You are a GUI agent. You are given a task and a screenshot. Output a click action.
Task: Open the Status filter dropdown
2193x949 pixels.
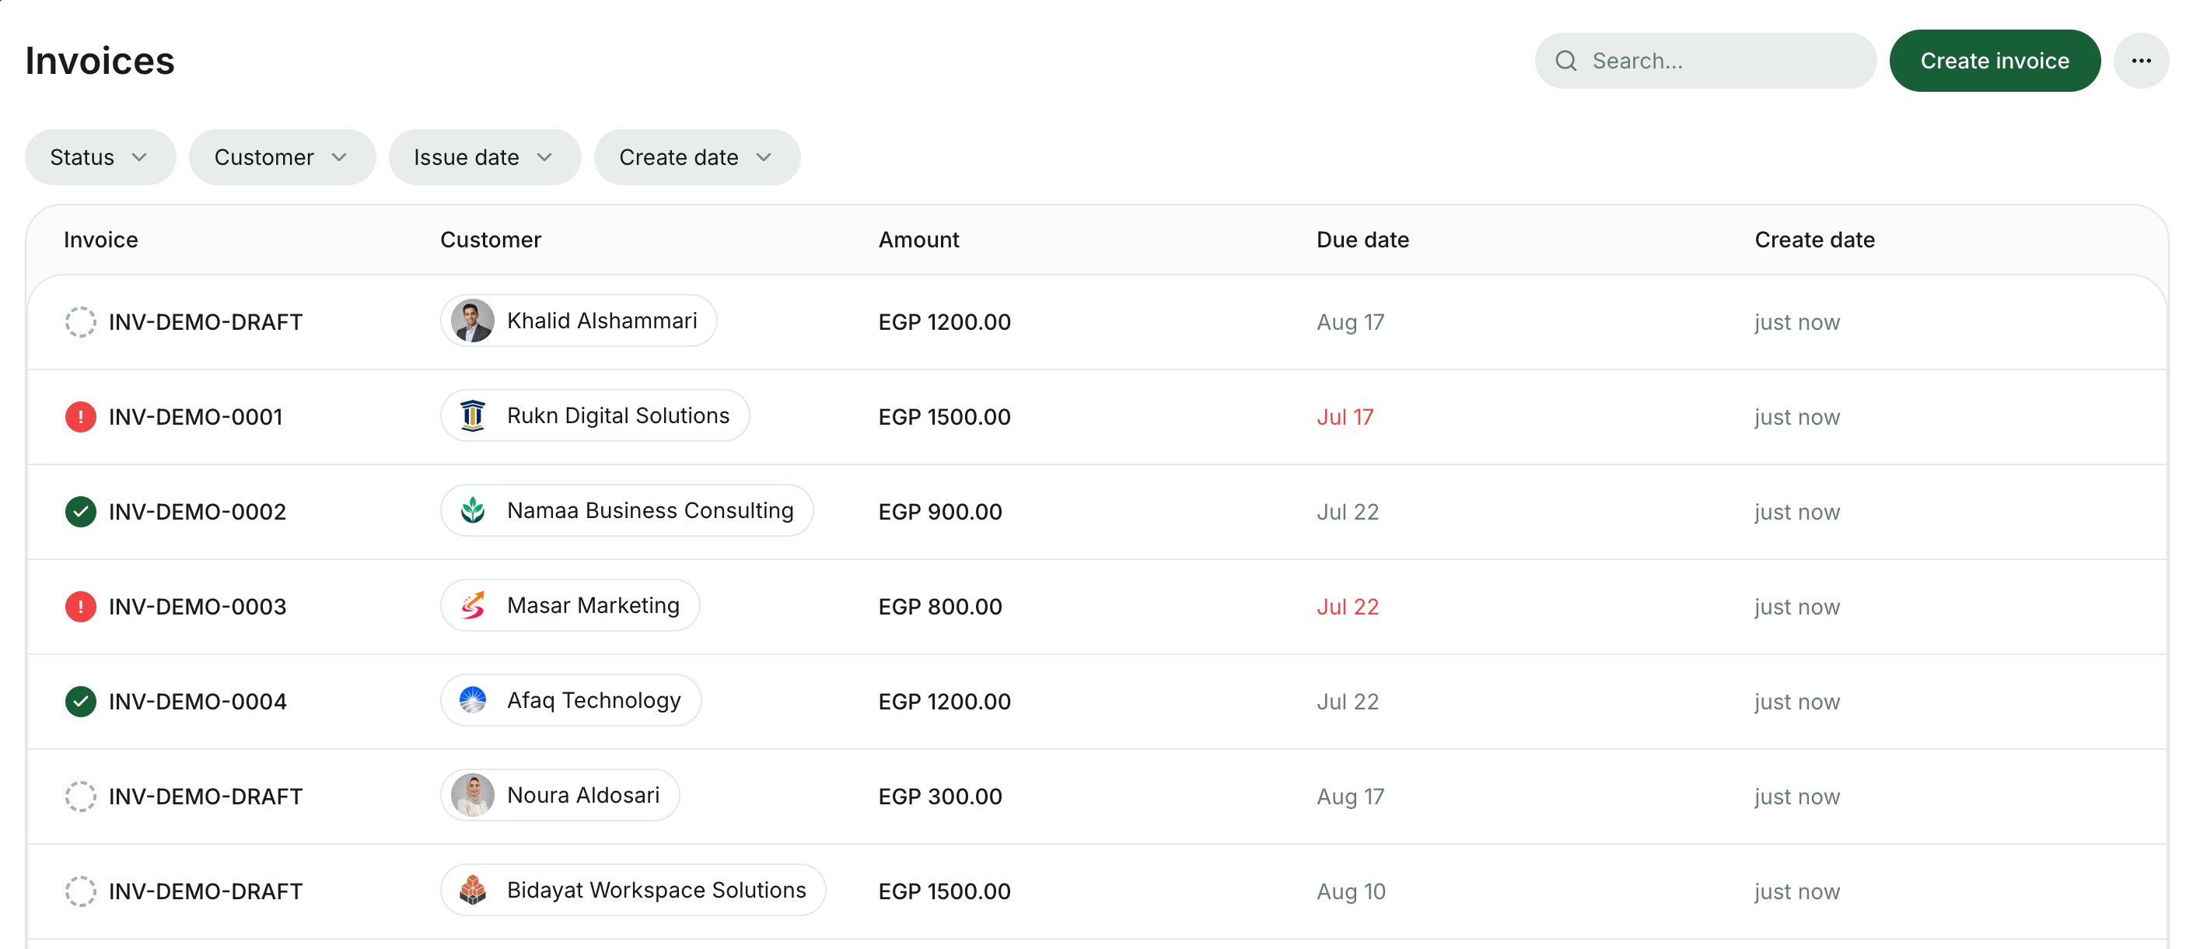pyautogui.click(x=100, y=157)
